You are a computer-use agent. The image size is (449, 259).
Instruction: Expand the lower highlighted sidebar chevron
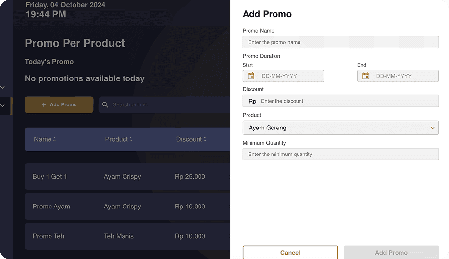pos(2,105)
